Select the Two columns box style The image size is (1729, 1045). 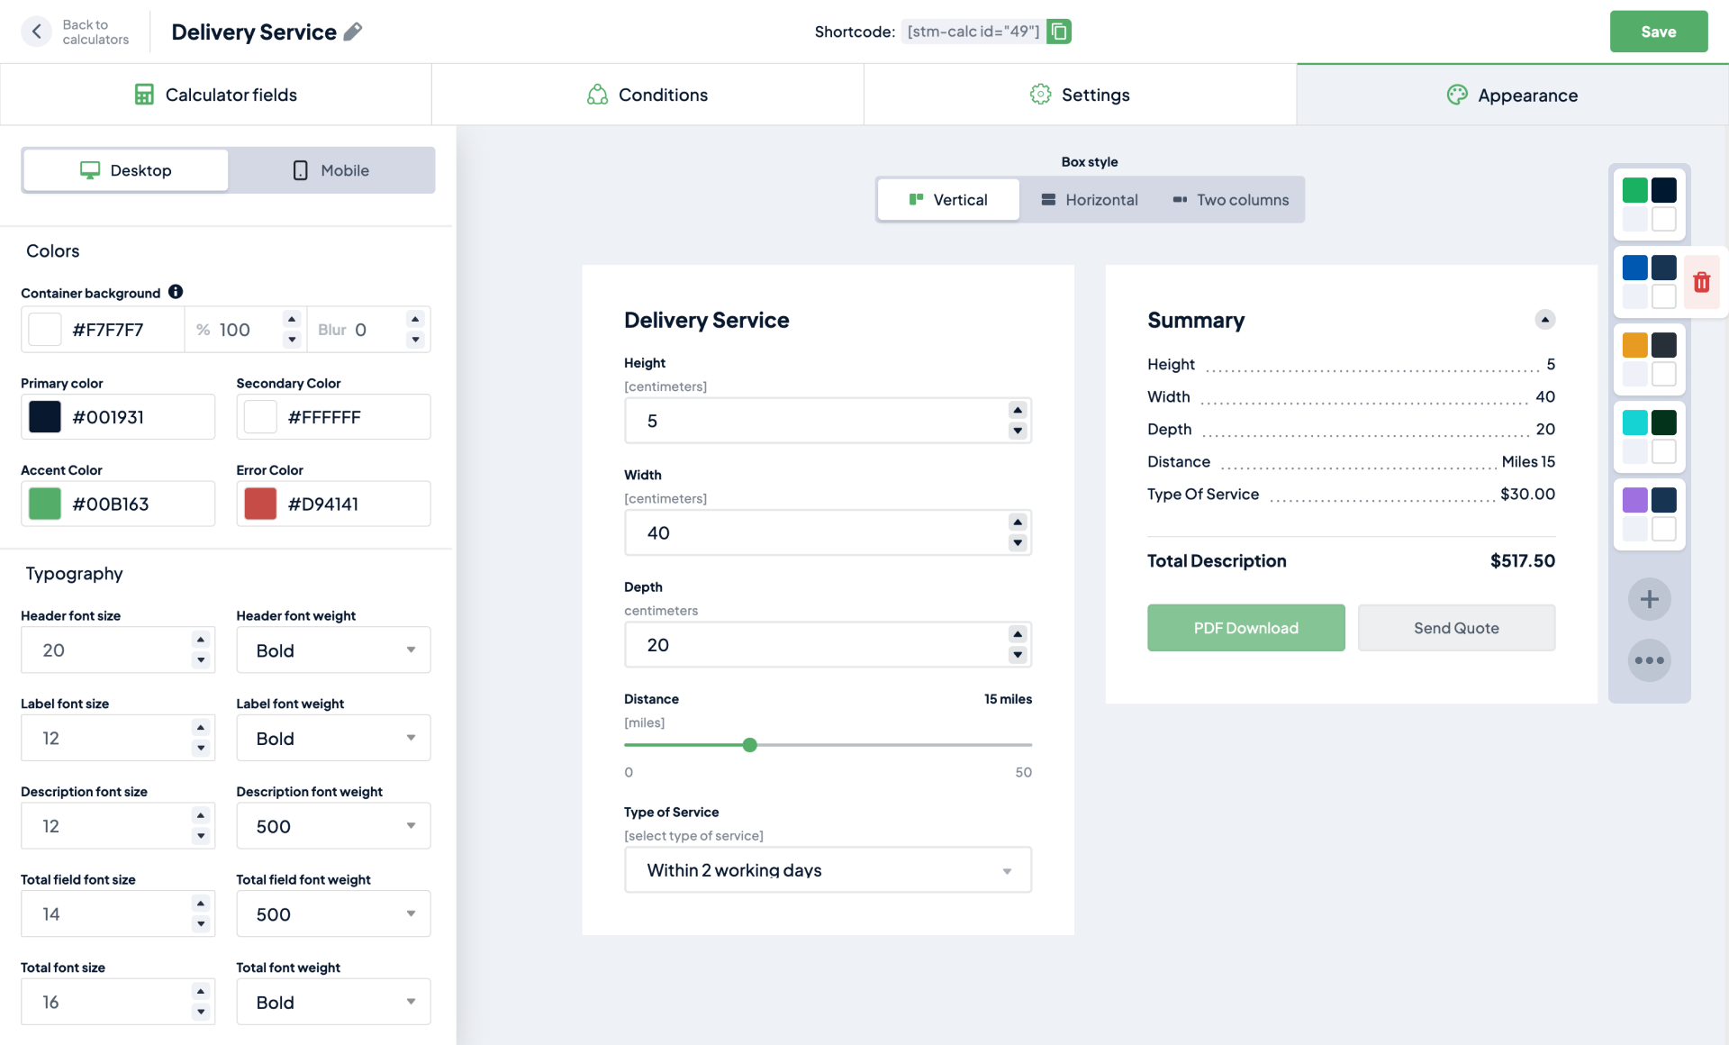coord(1231,199)
